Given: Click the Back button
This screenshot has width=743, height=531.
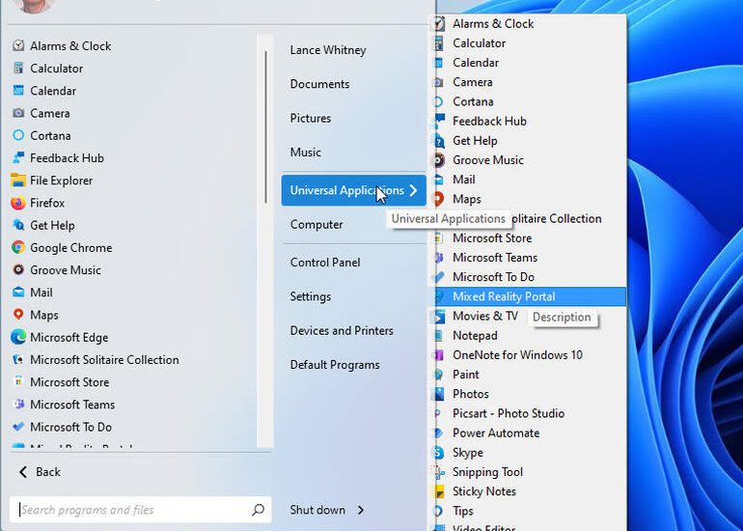Looking at the screenshot, I should (x=40, y=472).
